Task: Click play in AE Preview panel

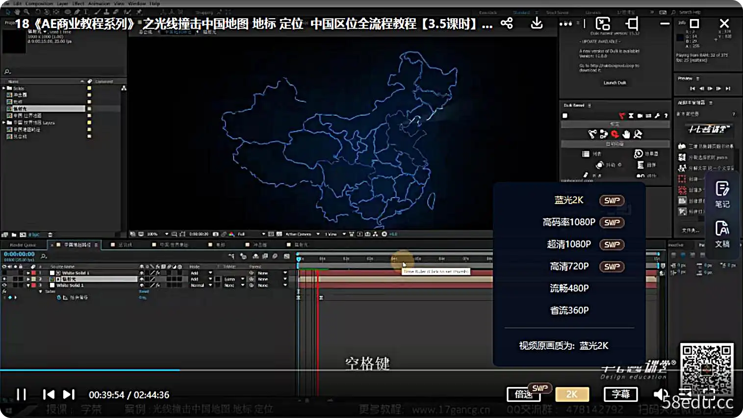Action: (x=710, y=88)
